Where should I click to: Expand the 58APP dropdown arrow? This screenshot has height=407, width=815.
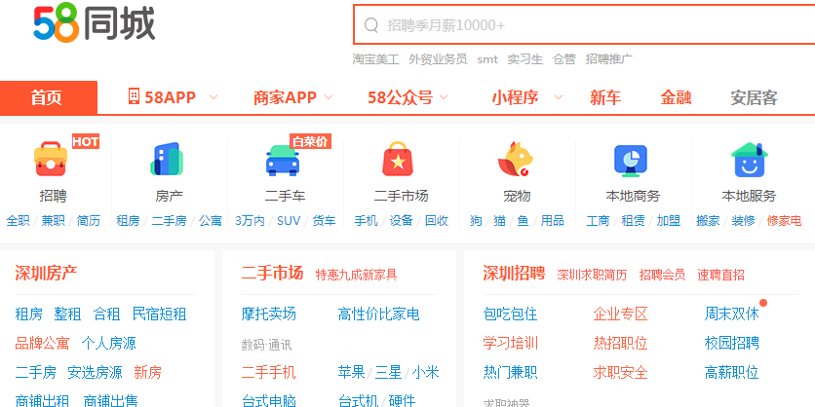tap(213, 97)
